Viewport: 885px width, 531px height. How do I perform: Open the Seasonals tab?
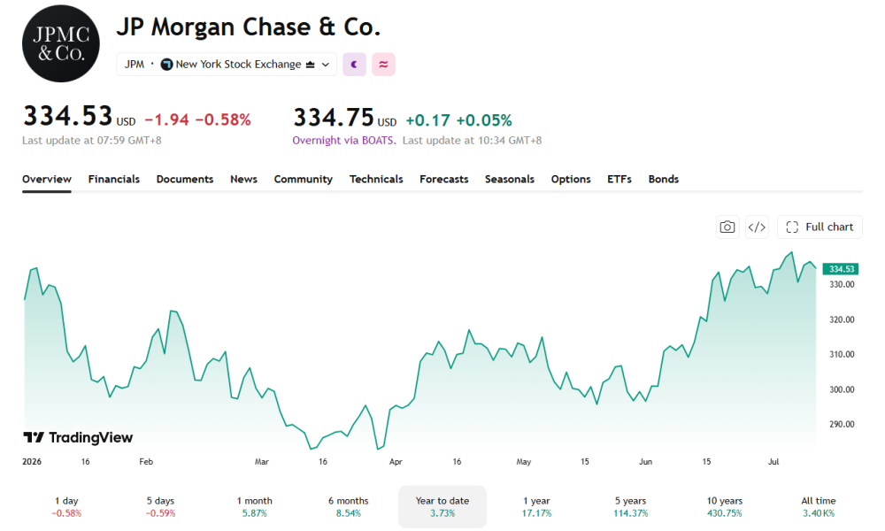[x=509, y=179]
